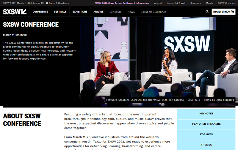
Task: Select Featured Speakers sidebar button
Action: pyautogui.click(x=206, y=124)
